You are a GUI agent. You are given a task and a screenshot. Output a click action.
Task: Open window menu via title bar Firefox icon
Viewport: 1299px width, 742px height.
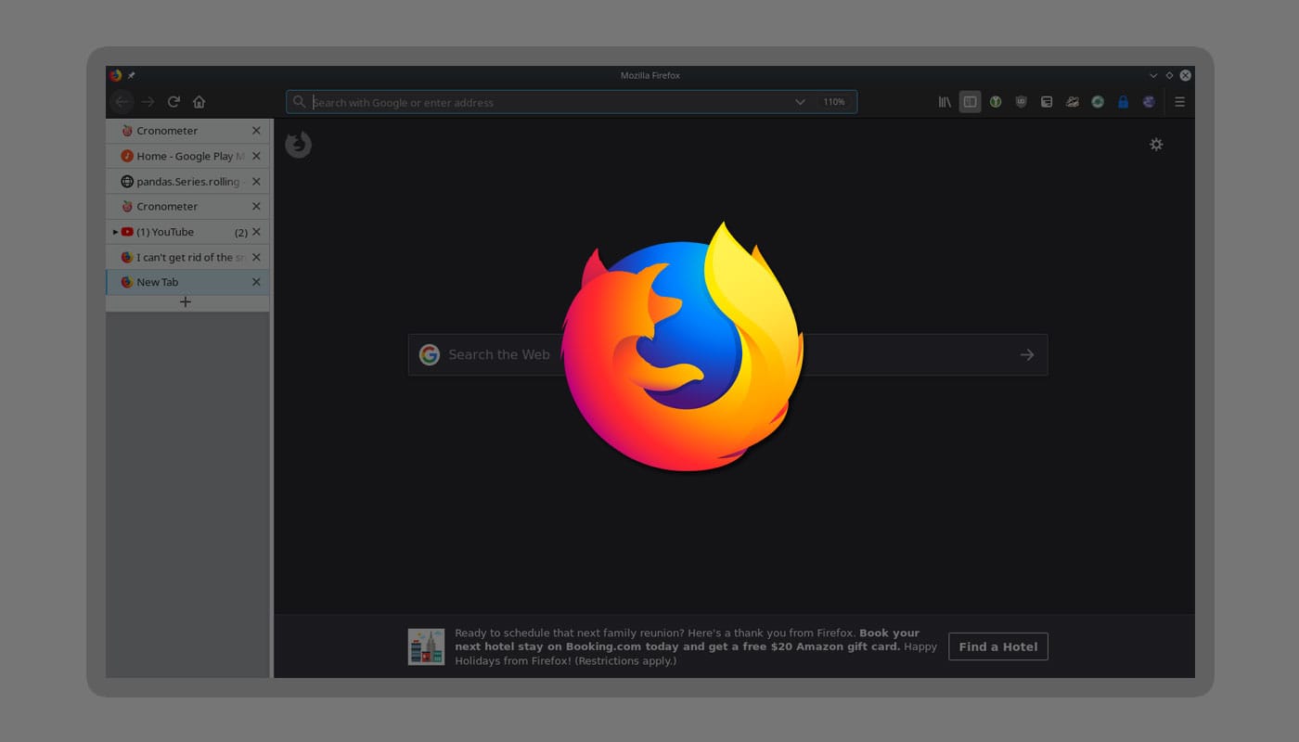(115, 75)
